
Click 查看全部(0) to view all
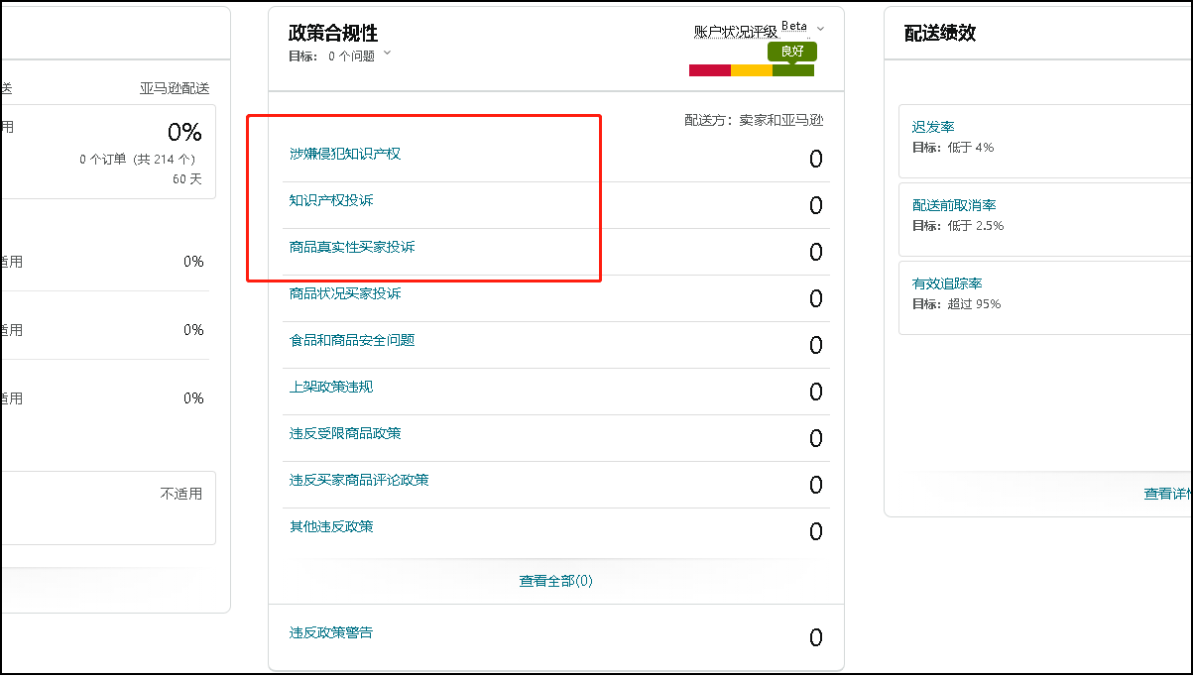555,581
